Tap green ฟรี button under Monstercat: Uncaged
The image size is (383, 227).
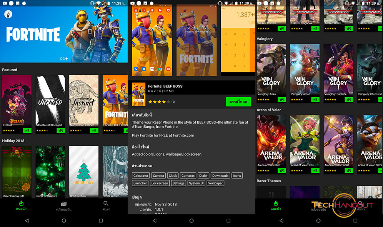[61, 130]
